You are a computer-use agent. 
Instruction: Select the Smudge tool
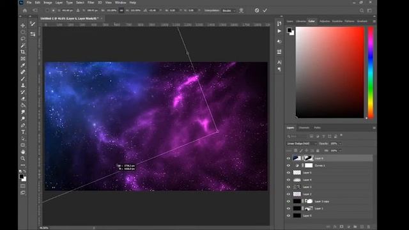pos(23,112)
